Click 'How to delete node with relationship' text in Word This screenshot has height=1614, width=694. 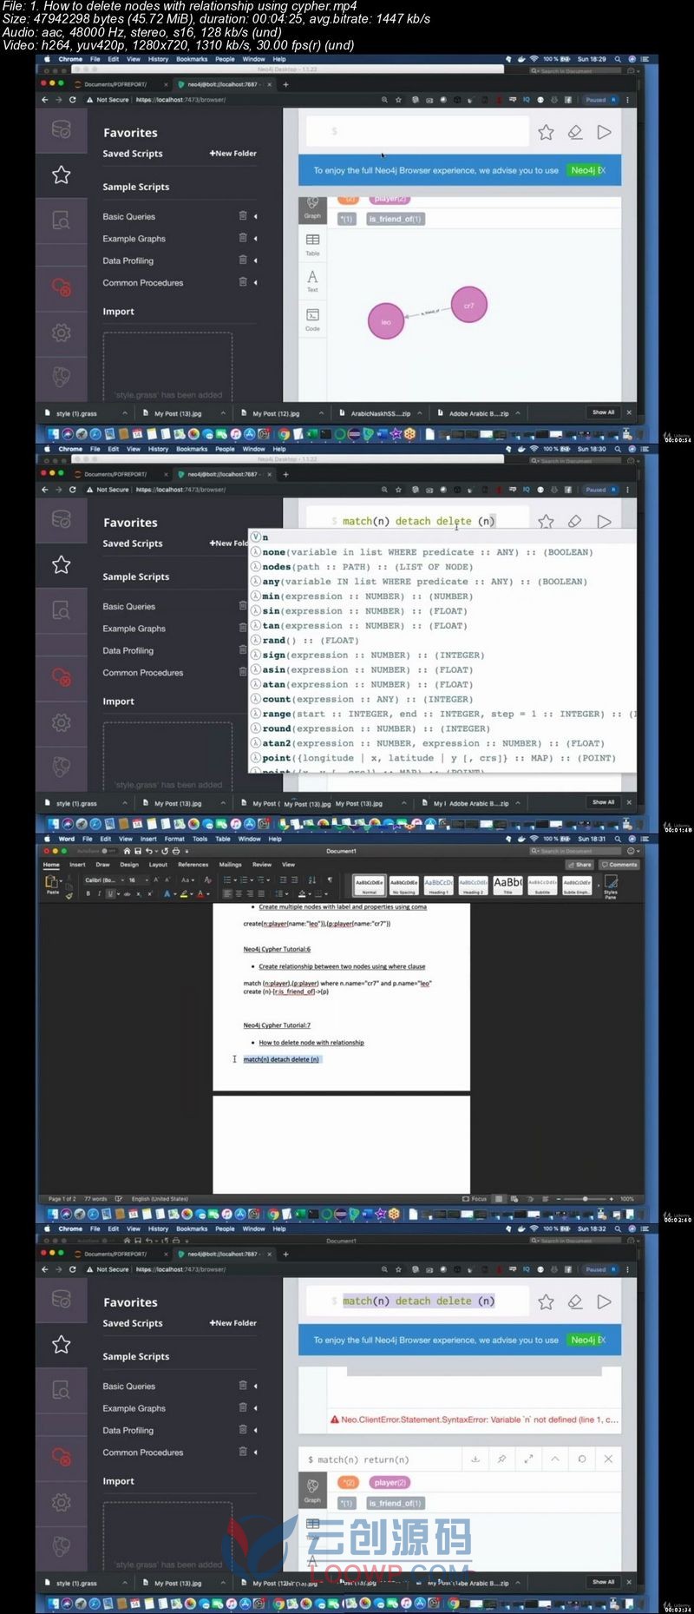pyautogui.click(x=311, y=1043)
